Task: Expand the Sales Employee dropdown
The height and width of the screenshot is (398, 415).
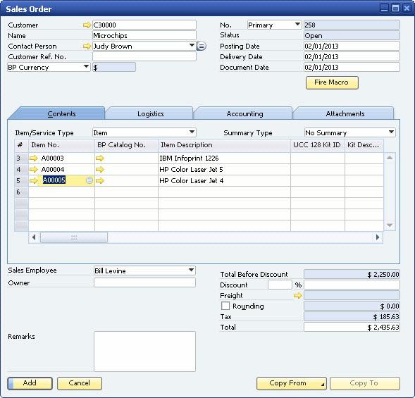Action: 191,270
